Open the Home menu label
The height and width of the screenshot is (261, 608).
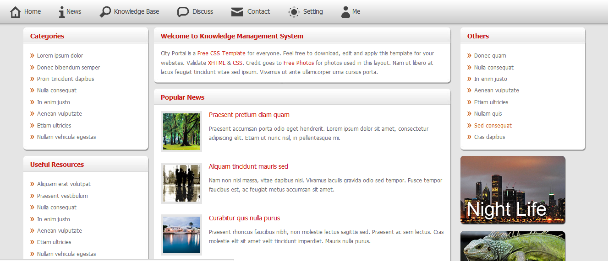click(x=33, y=12)
